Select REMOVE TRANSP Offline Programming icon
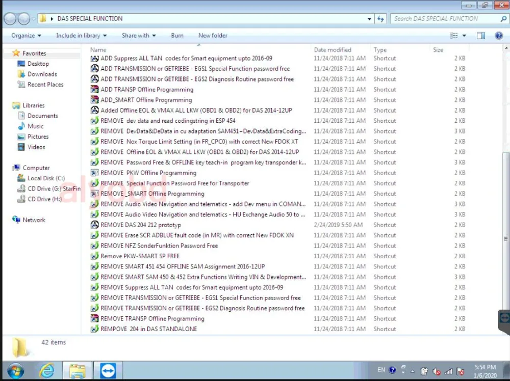 point(95,318)
